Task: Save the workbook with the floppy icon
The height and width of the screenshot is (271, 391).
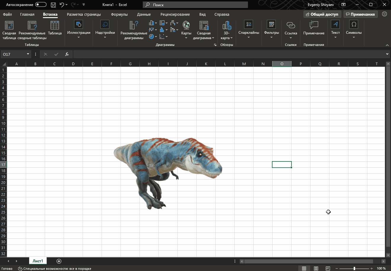Action: tap(53, 5)
